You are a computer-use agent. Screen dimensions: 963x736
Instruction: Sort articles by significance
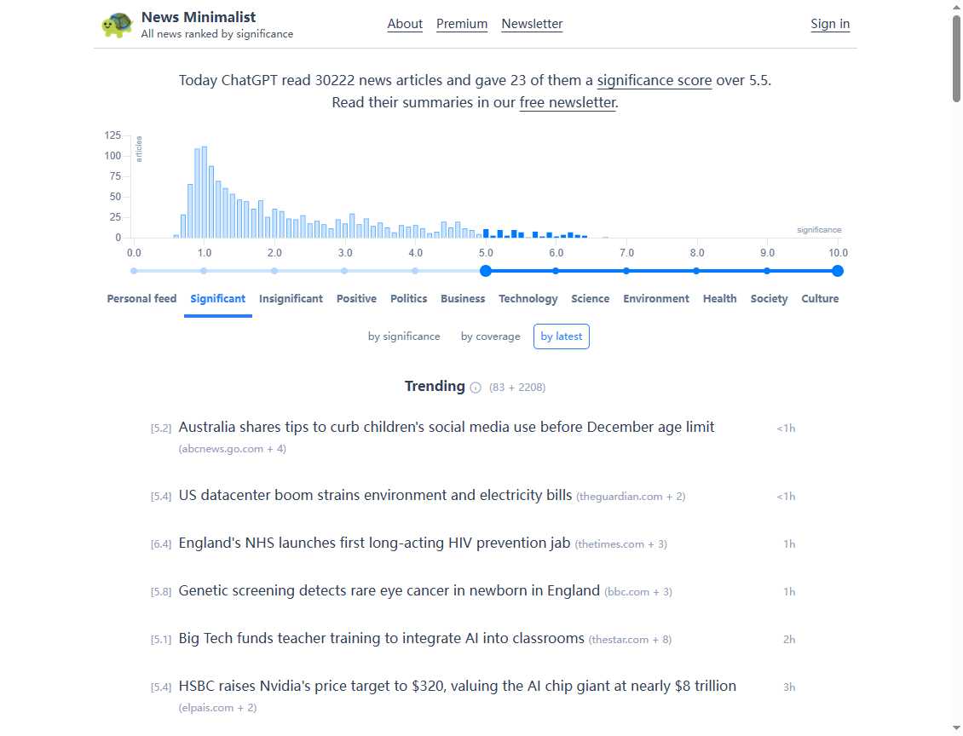pyautogui.click(x=404, y=336)
